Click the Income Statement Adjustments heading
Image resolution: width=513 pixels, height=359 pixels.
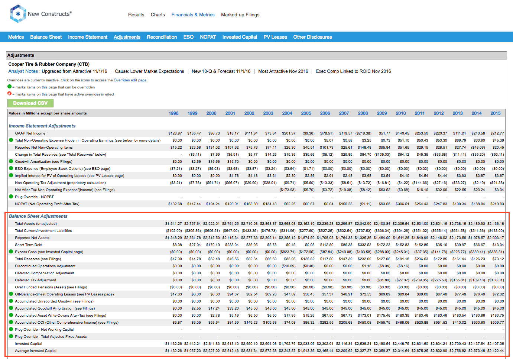[x=42, y=126]
